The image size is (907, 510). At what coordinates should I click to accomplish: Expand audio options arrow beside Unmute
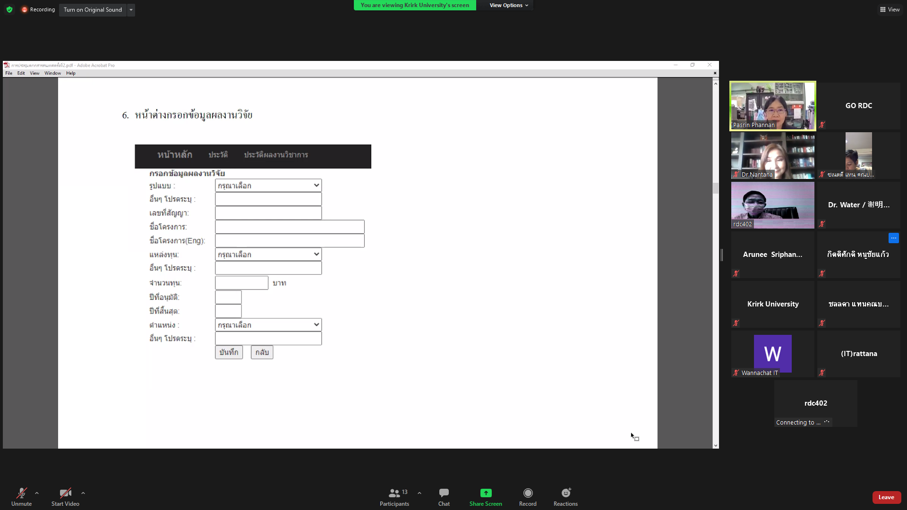37,493
